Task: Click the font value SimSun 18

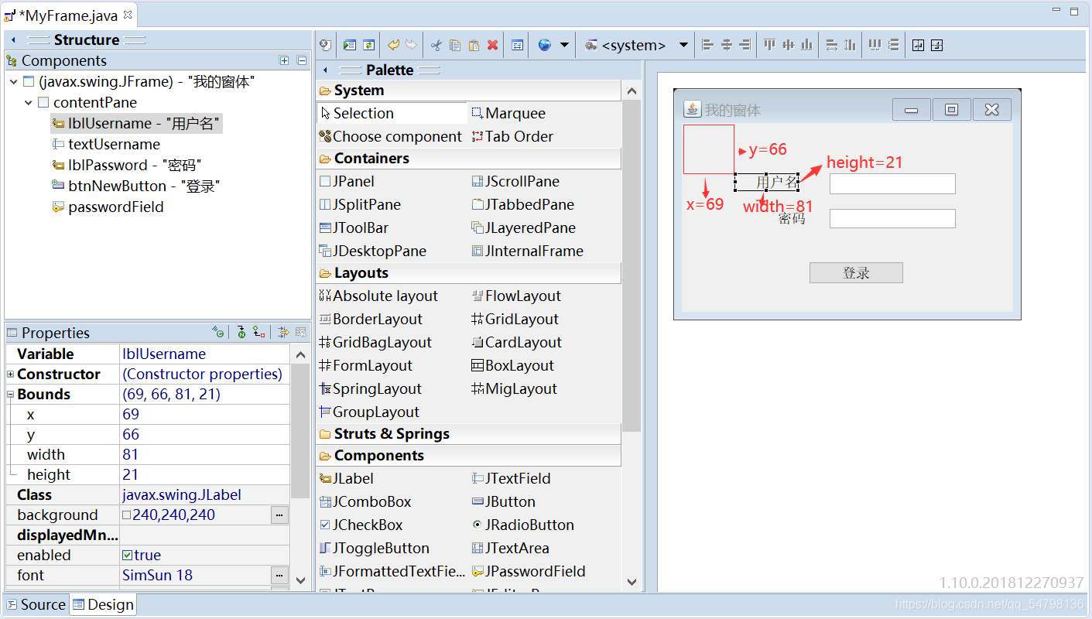Action: 158,575
